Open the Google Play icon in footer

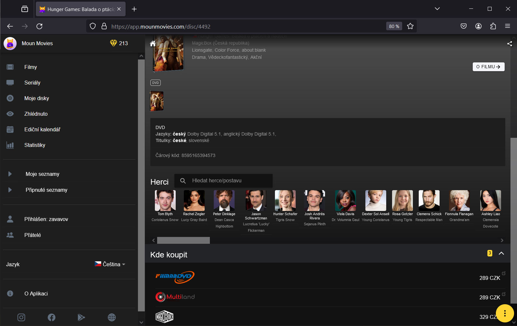(x=81, y=317)
